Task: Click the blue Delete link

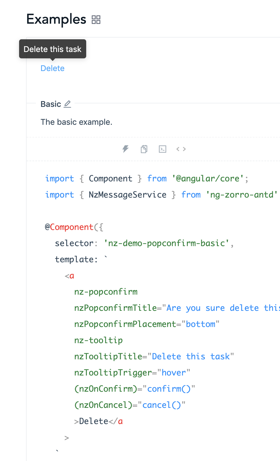Action: tap(52, 68)
